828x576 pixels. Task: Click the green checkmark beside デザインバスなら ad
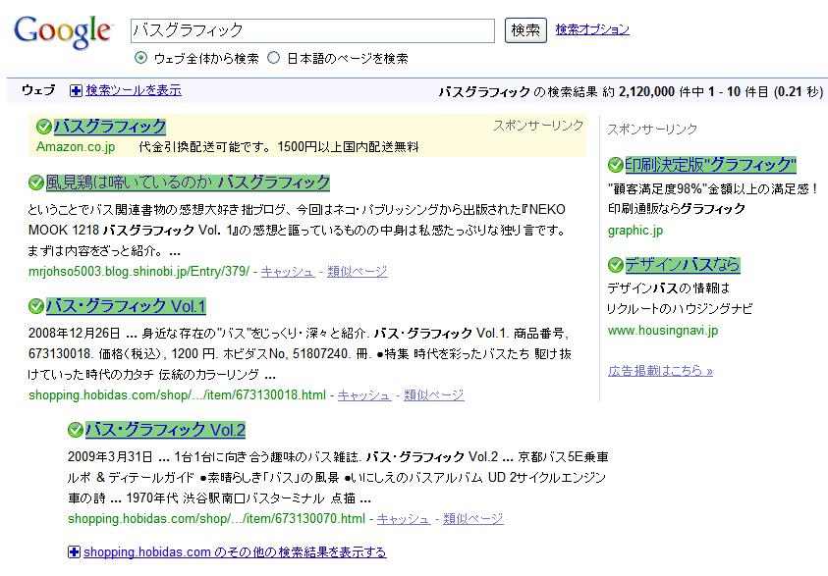coord(615,265)
